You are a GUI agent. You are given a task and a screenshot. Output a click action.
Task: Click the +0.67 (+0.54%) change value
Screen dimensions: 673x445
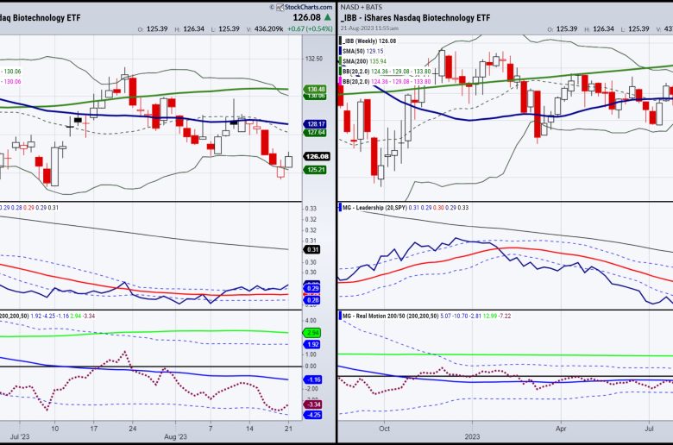tap(310, 28)
